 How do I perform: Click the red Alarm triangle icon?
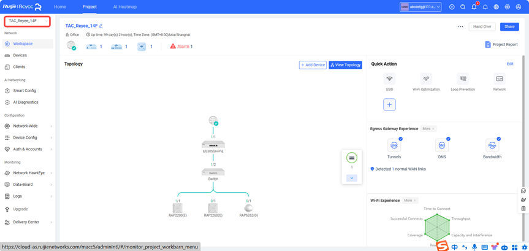click(173, 46)
